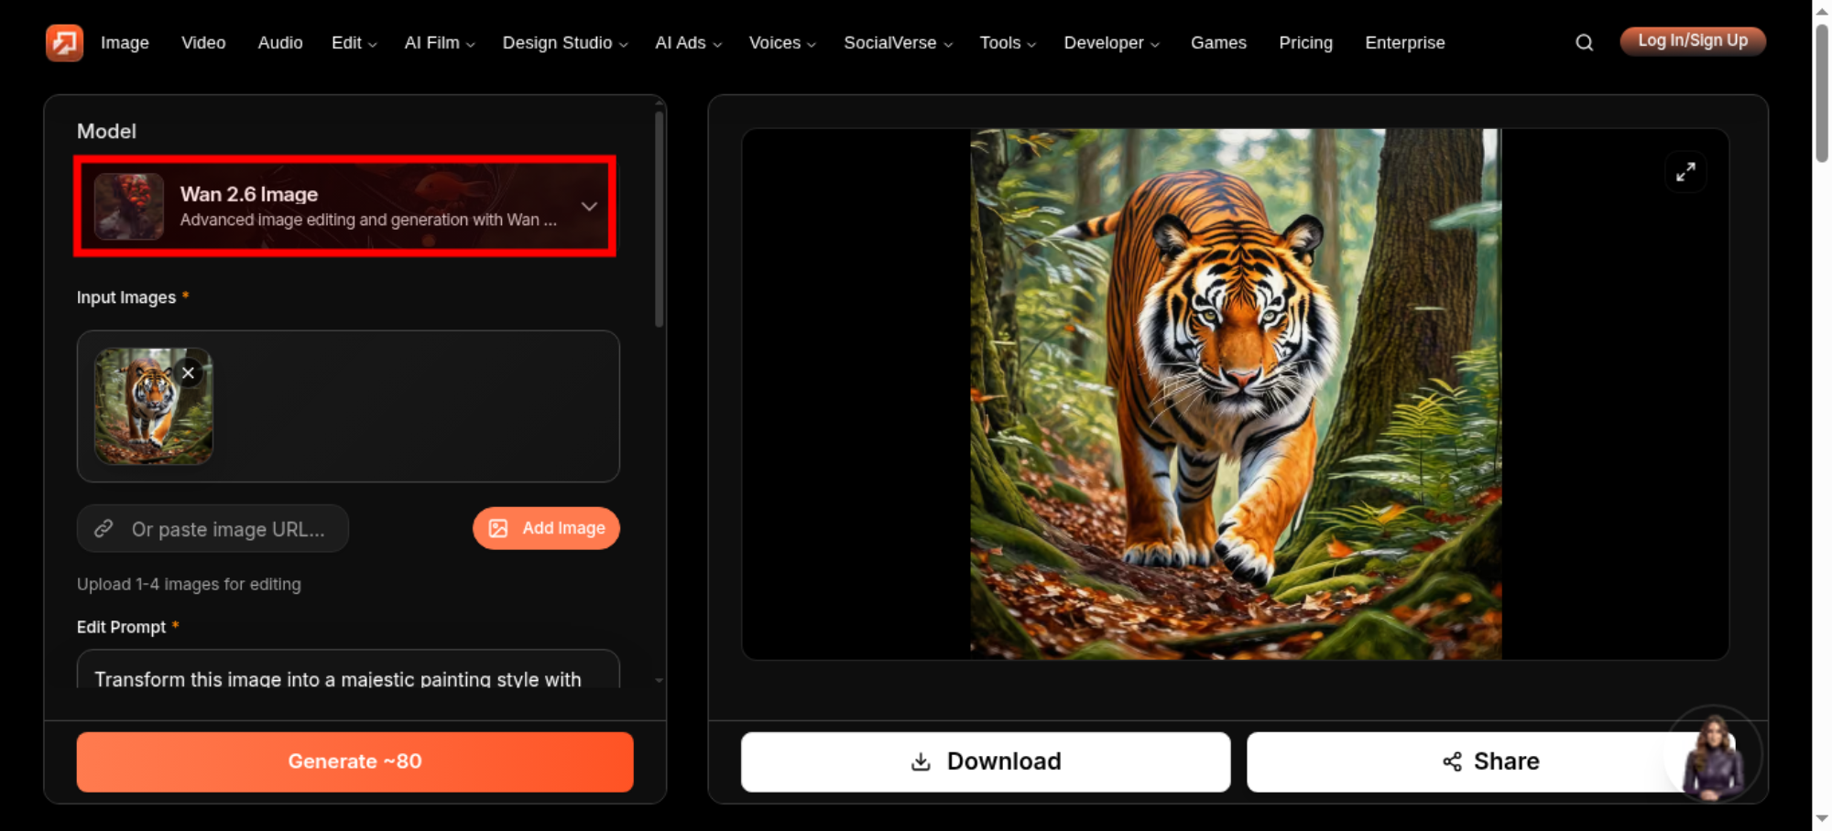Click into the Edit Prompt text box

click(x=348, y=670)
